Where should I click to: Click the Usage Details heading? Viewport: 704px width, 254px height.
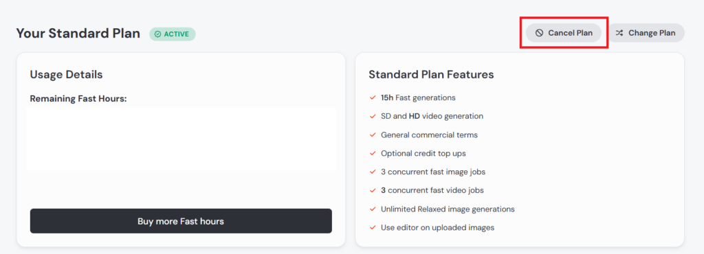point(67,75)
